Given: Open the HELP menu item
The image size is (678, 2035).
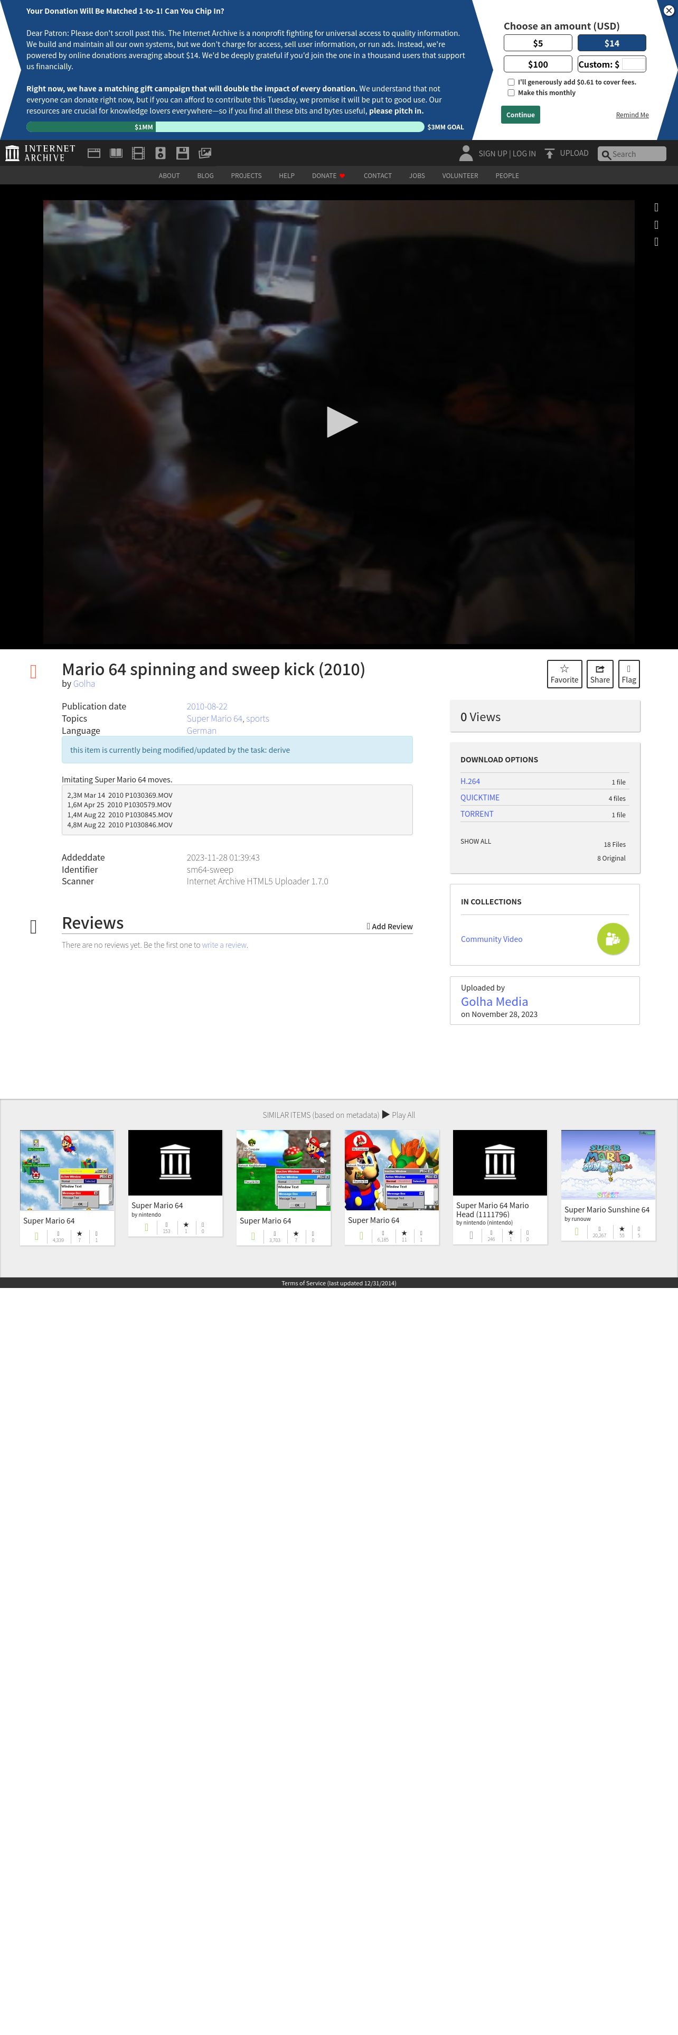Looking at the screenshot, I should 287,175.
